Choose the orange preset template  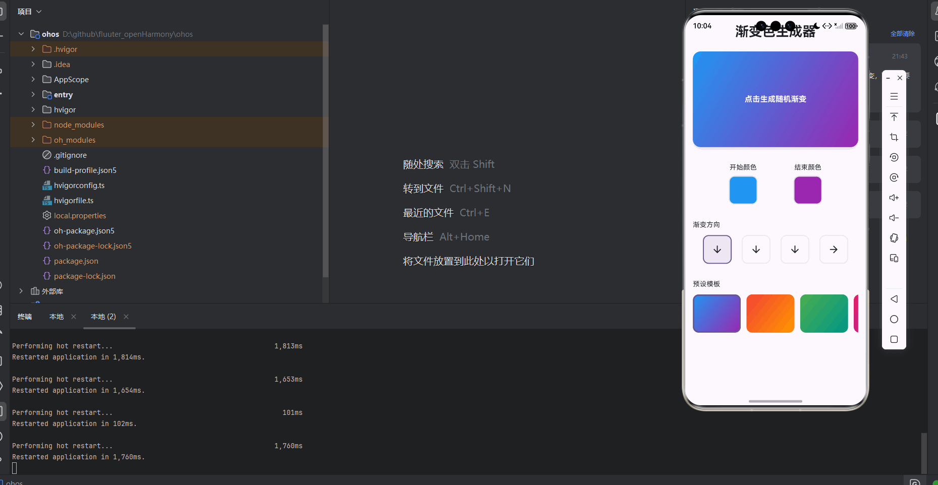[770, 314]
